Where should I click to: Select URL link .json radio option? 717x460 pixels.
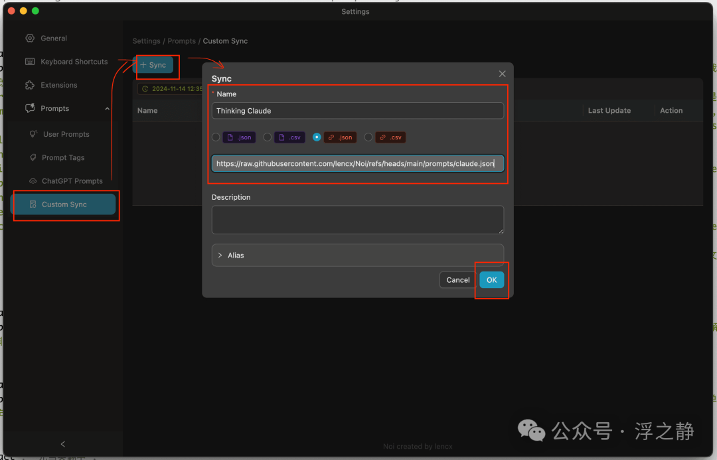[x=317, y=137]
